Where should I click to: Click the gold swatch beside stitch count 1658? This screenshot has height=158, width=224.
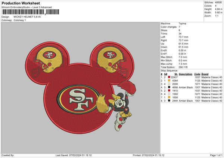169,97
